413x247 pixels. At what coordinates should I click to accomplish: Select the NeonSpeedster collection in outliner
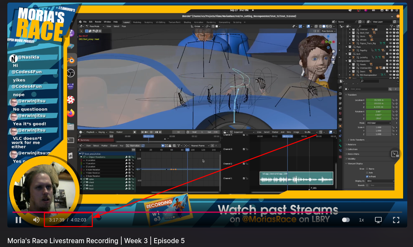(363, 61)
